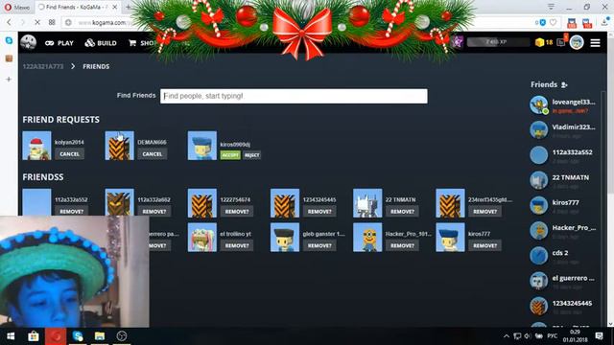Go back to the previous page
The height and width of the screenshot is (345, 614).
[x=9, y=23]
